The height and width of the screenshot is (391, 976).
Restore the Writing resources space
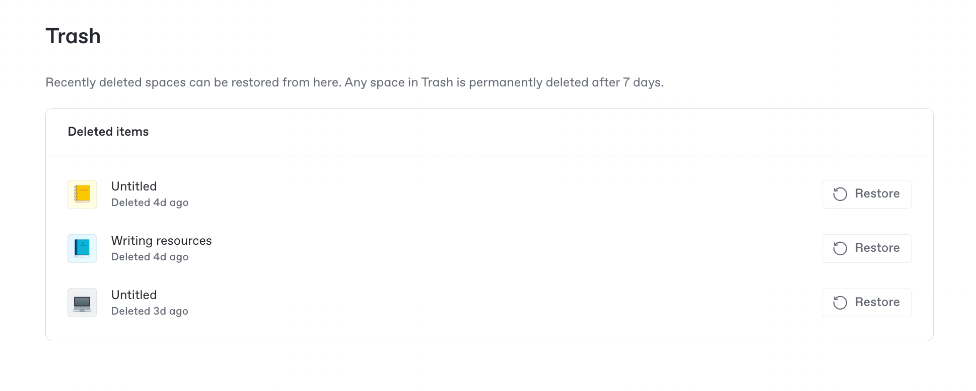click(x=866, y=248)
